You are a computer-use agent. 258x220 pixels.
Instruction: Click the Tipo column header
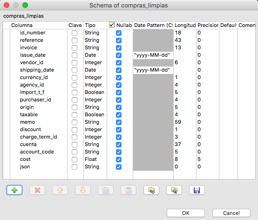tap(95, 25)
